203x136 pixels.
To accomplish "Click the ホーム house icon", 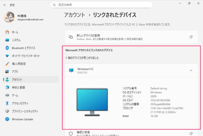I will [x=7, y=32].
